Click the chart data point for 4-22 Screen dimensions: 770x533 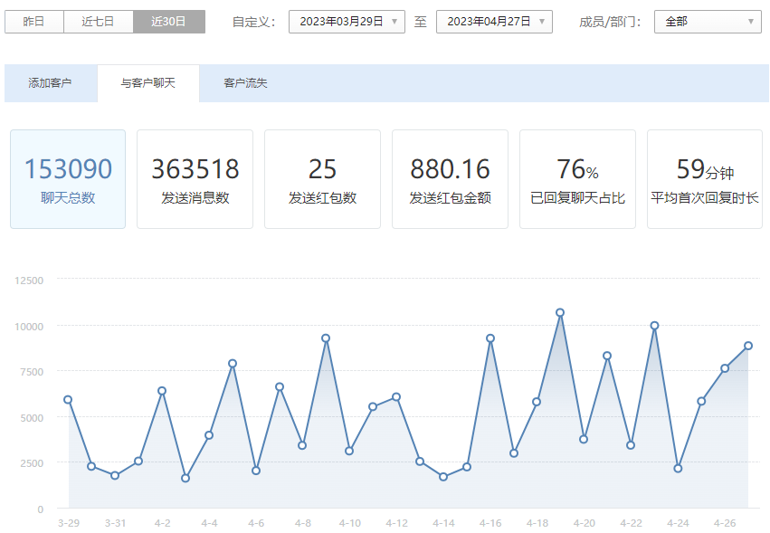(x=631, y=445)
